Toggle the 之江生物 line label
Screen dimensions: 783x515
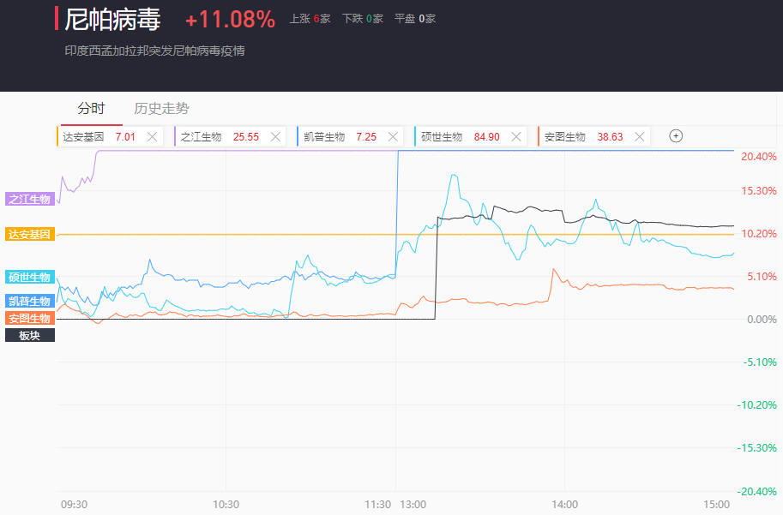tap(30, 199)
